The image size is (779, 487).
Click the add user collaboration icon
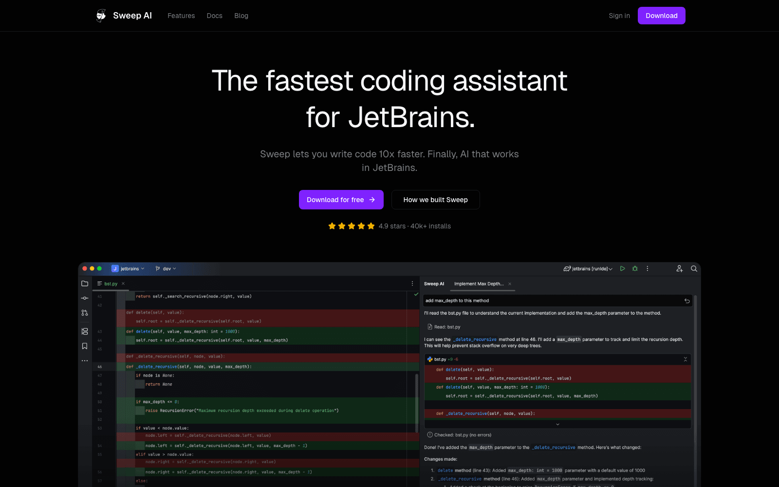click(680, 268)
